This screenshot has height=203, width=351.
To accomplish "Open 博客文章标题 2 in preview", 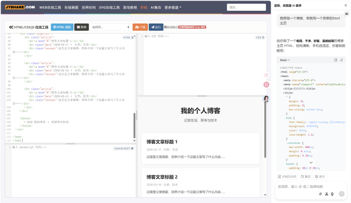I will [162, 177].
